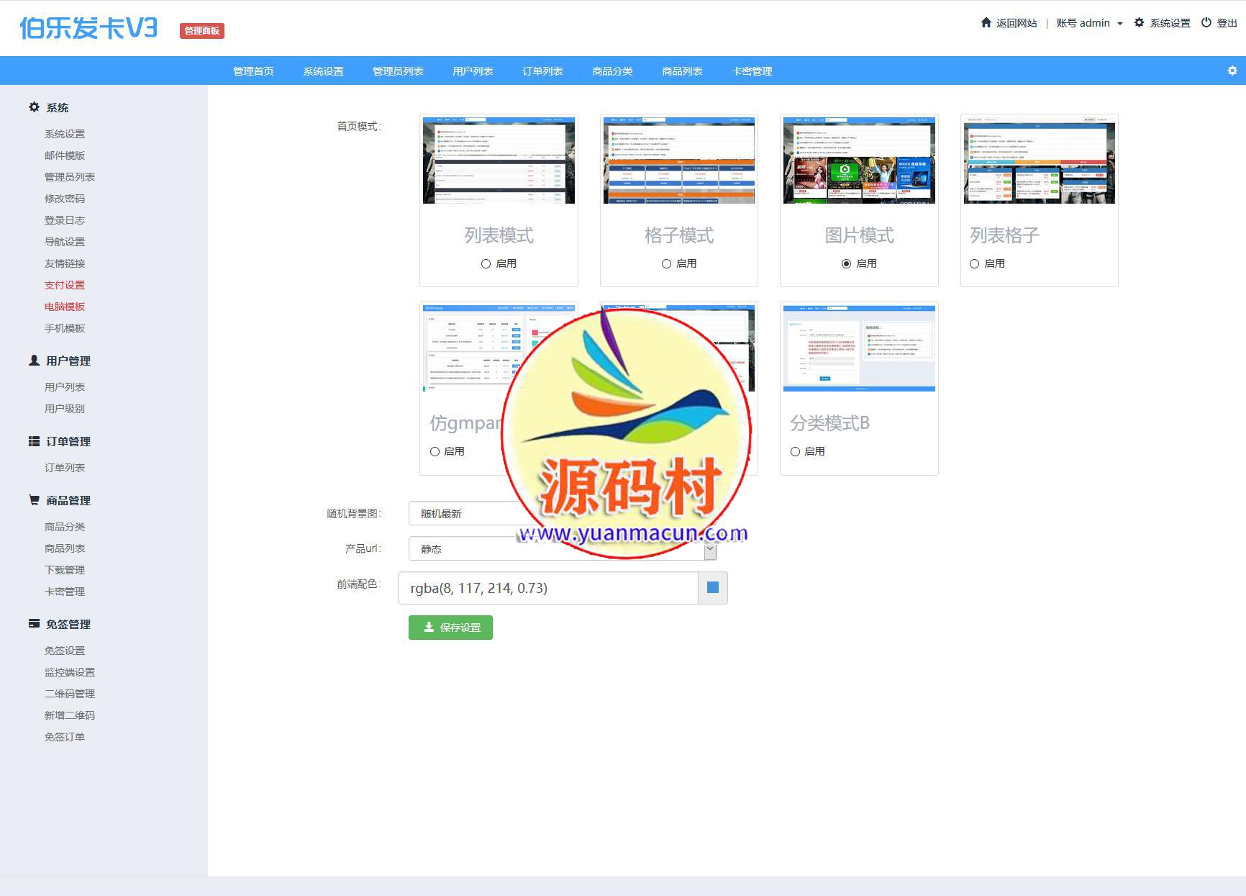Open the 账号 admin dropdown menu

pyautogui.click(x=1088, y=23)
